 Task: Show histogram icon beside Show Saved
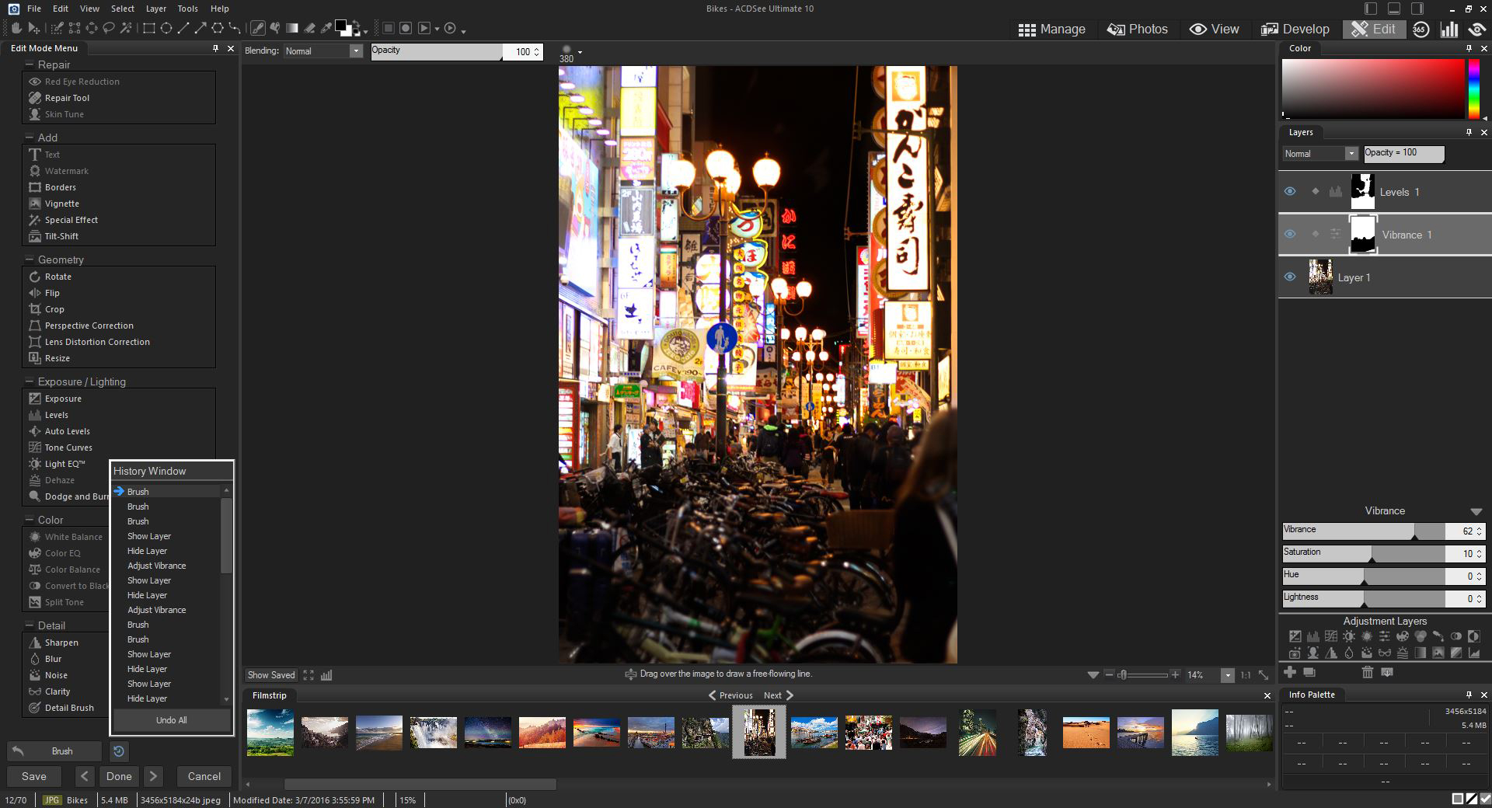point(326,675)
